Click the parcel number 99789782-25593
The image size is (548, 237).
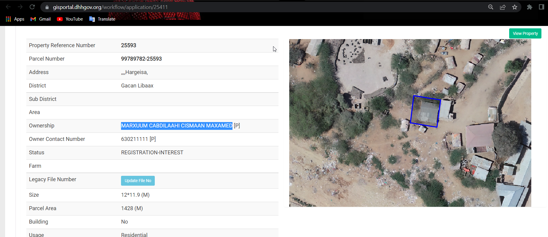141,59
